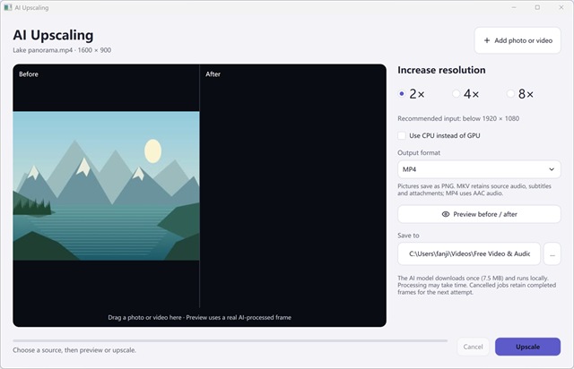Click the eye icon in Preview before / after
The height and width of the screenshot is (369, 574).
446,214
